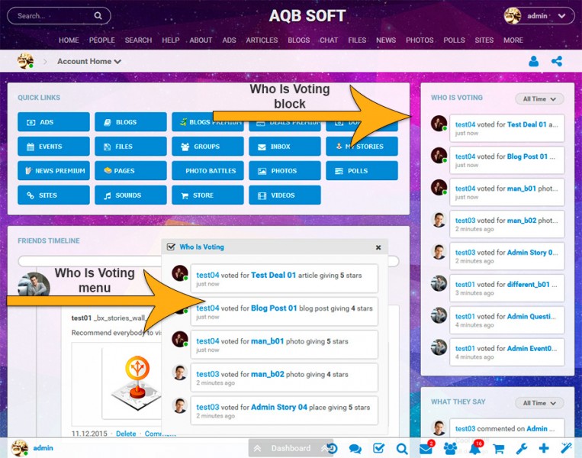Click man_b01 link in the popup

point(267,341)
